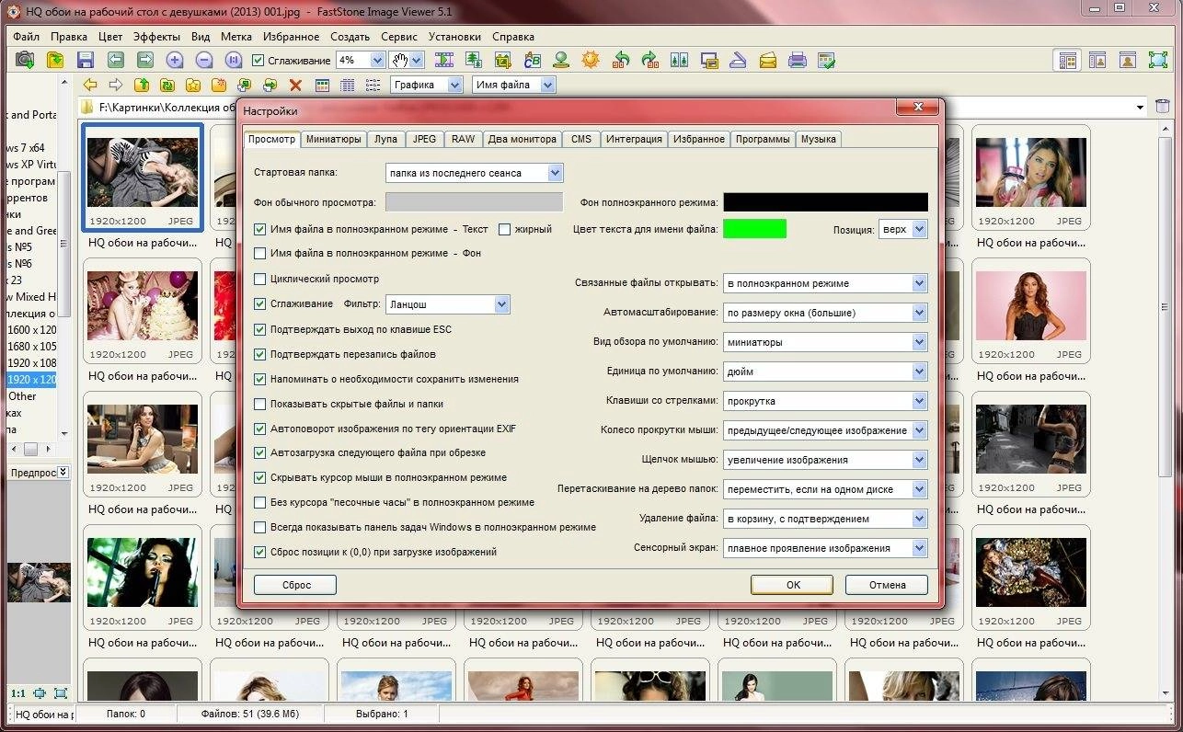Image resolution: width=1183 pixels, height=732 pixels.
Task: Rotate left with the green curved arrow
Action: tap(621, 60)
